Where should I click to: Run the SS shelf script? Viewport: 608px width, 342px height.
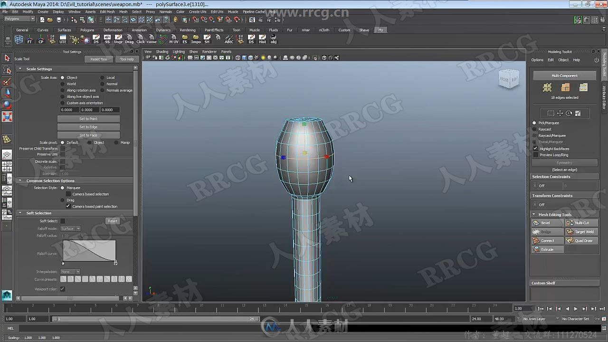point(107,39)
